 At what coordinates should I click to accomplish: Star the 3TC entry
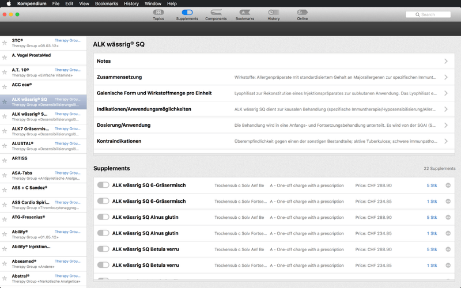click(5, 43)
